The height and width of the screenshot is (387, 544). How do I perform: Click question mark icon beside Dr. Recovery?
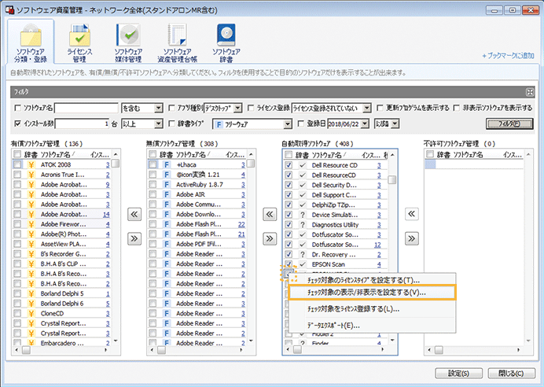[303, 254]
